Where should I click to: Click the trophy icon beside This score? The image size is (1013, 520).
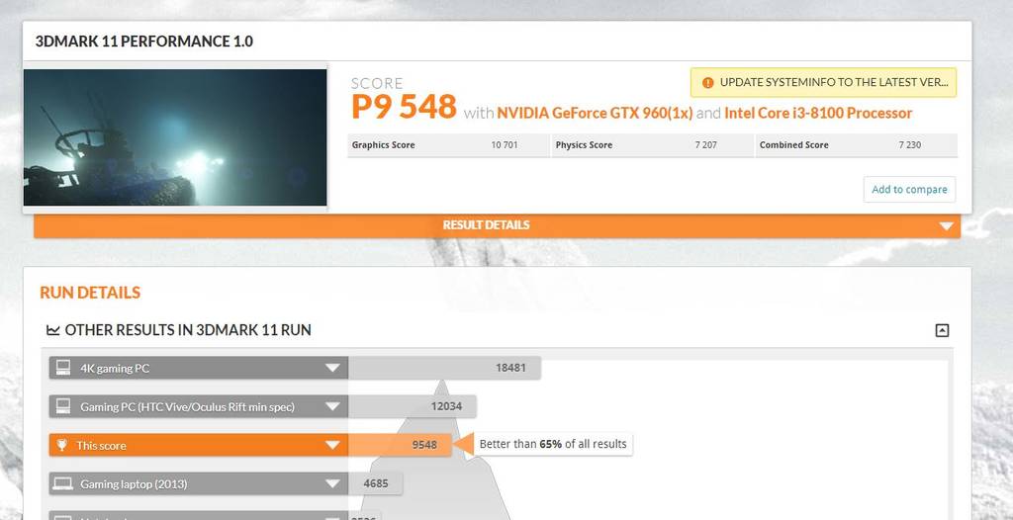[x=62, y=445]
